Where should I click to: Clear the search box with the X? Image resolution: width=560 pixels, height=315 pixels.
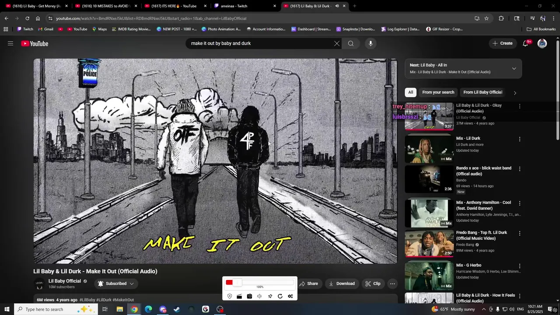(336, 43)
